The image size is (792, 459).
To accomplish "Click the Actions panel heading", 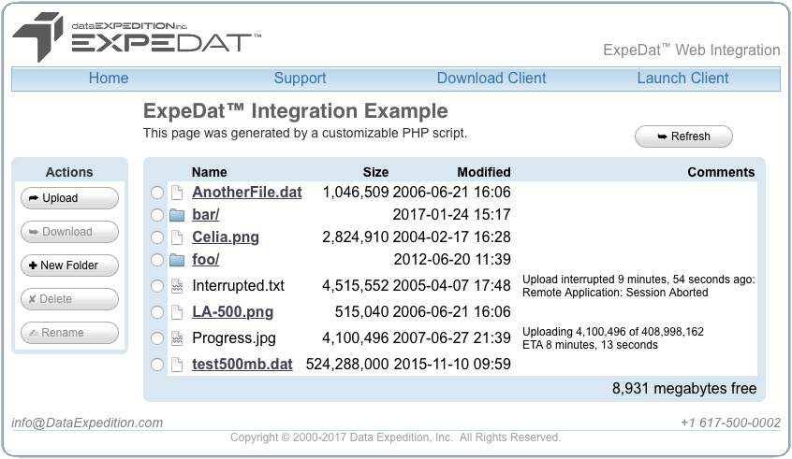I will point(69,173).
